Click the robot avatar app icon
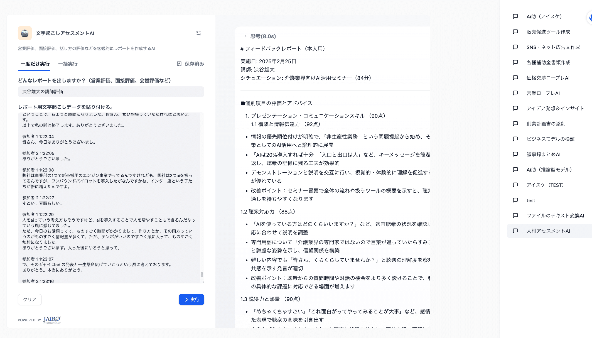Screen dimensions: 592x338 [25, 33]
